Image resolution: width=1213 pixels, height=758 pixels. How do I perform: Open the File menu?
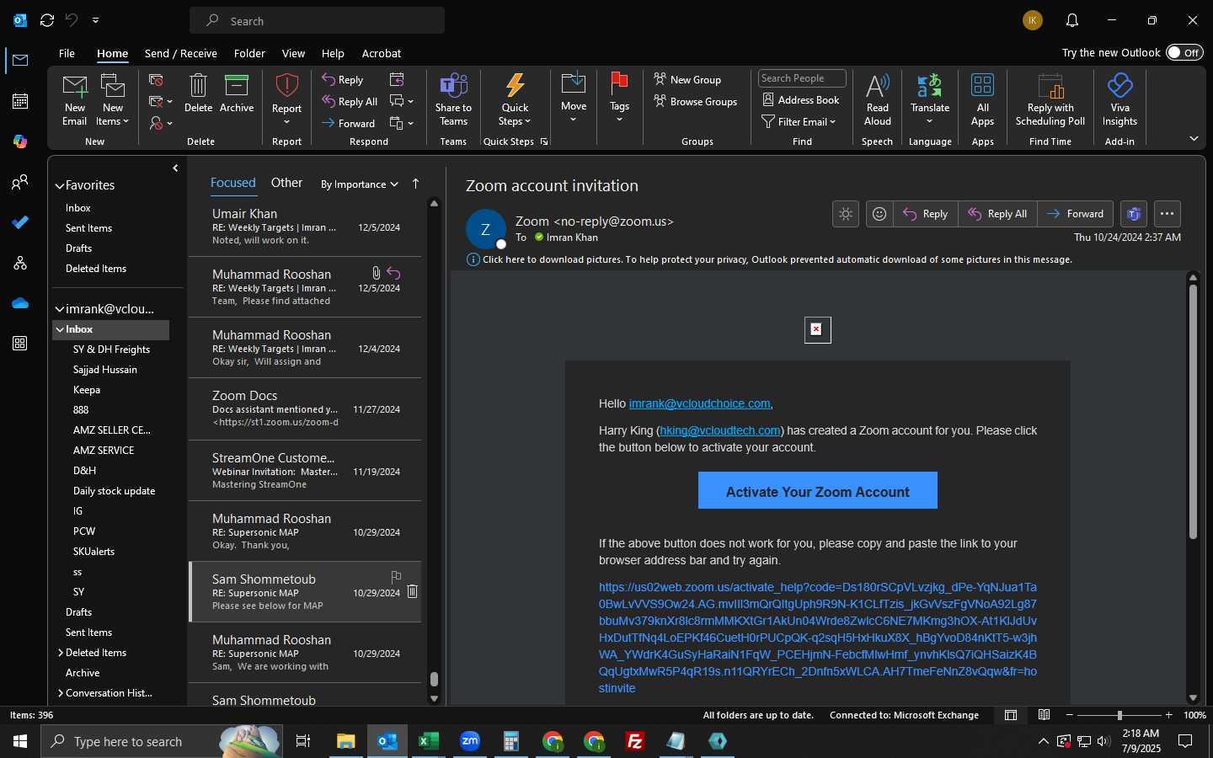[67, 53]
